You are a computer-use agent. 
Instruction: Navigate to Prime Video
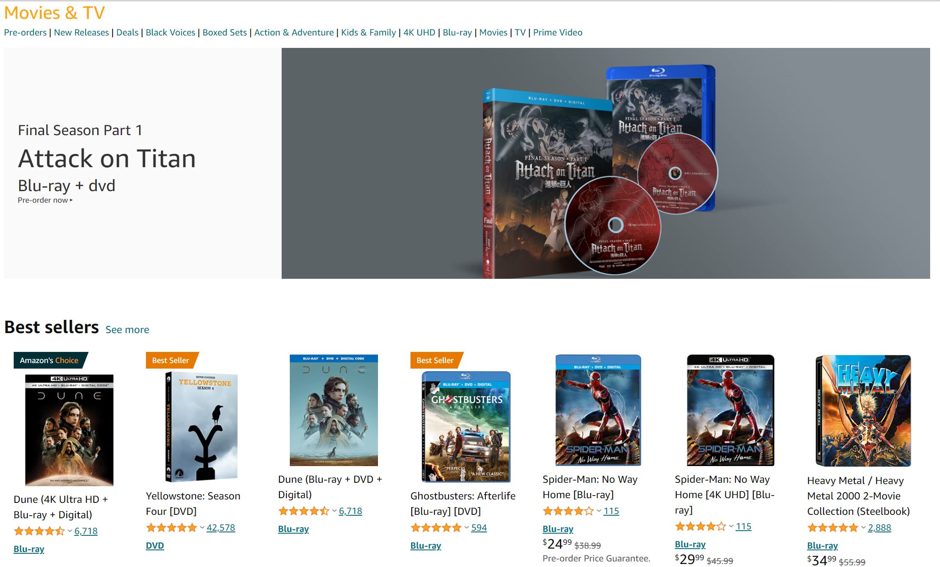[x=558, y=32]
